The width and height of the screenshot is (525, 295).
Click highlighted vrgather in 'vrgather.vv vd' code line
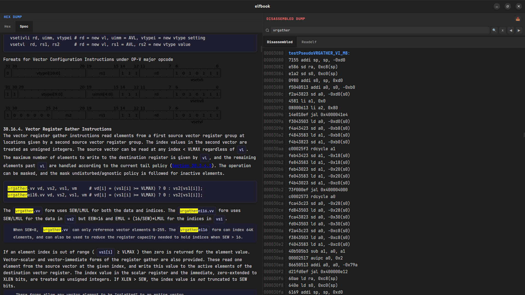[x=17, y=188]
